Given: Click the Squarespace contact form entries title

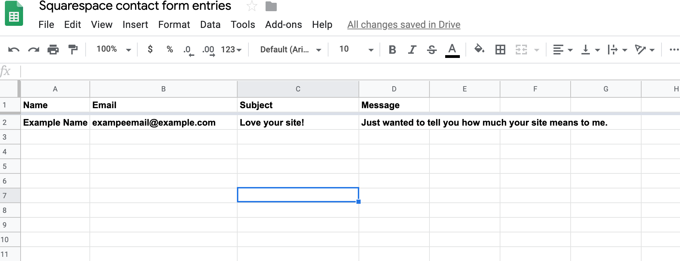Looking at the screenshot, I should click(x=135, y=6).
